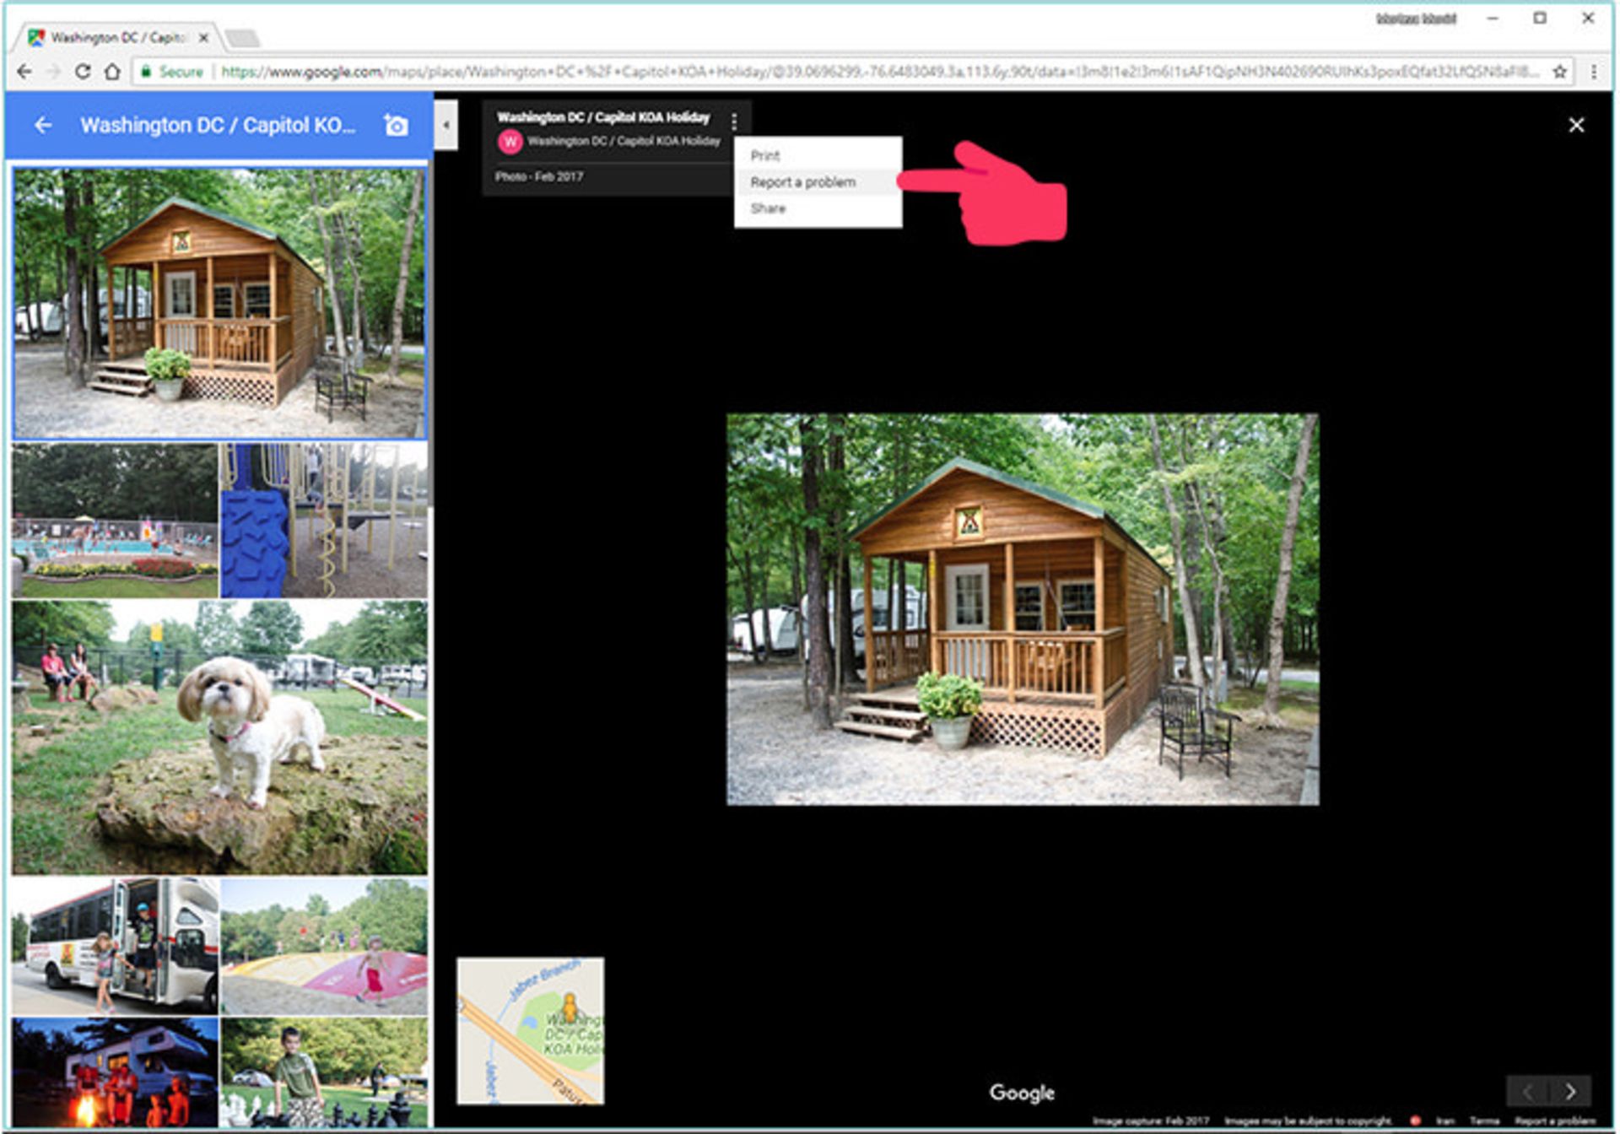Click the Image capture: Feb 2017 text
Screen dimensions: 1620x1134
[1151, 1120]
